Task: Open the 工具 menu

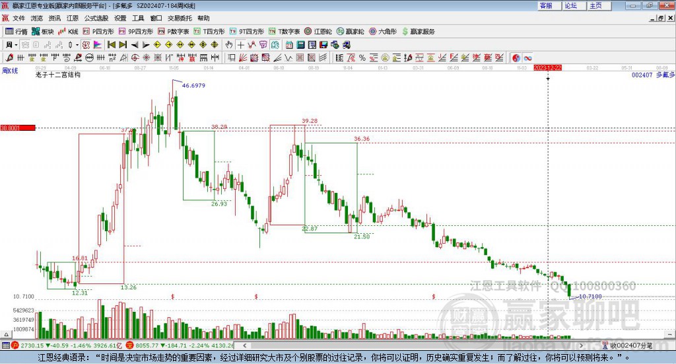Action: pyautogui.click(x=138, y=18)
